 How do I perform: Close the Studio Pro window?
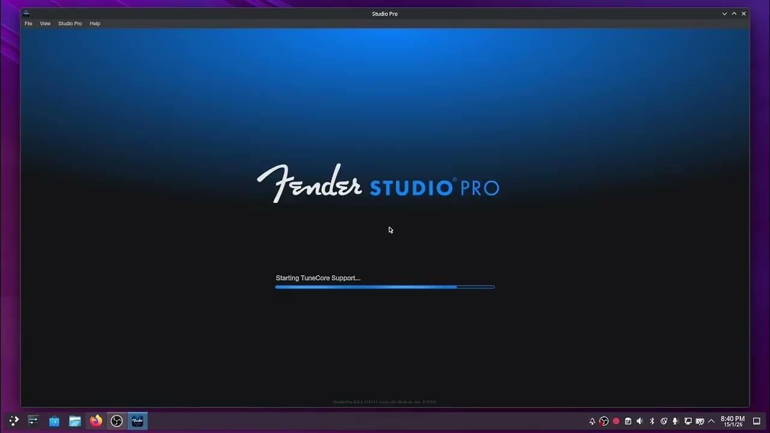tap(744, 13)
